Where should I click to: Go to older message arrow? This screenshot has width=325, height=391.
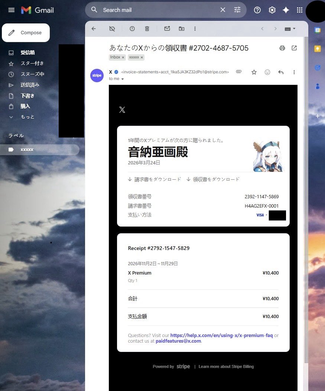(275, 29)
